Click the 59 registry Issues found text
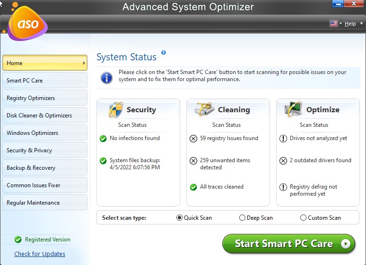Image resolution: width=366 pixels, height=265 pixels. pyautogui.click(x=229, y=138)
